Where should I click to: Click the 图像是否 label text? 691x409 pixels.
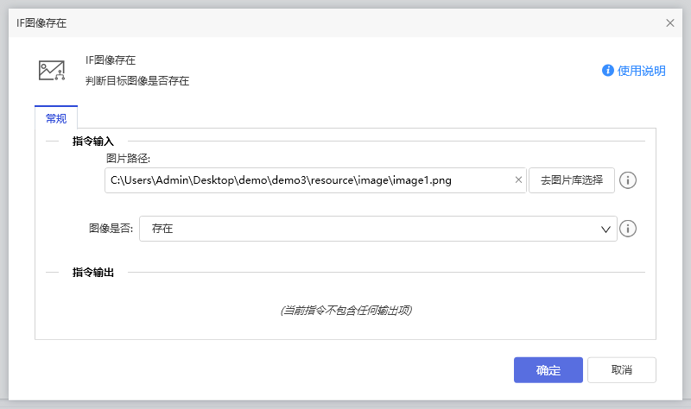pyautogui.click(x=111, y=229)
